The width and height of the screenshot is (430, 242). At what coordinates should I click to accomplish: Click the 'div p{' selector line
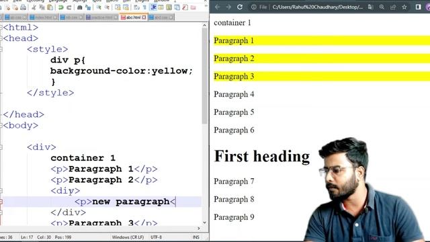coord(68,60)
